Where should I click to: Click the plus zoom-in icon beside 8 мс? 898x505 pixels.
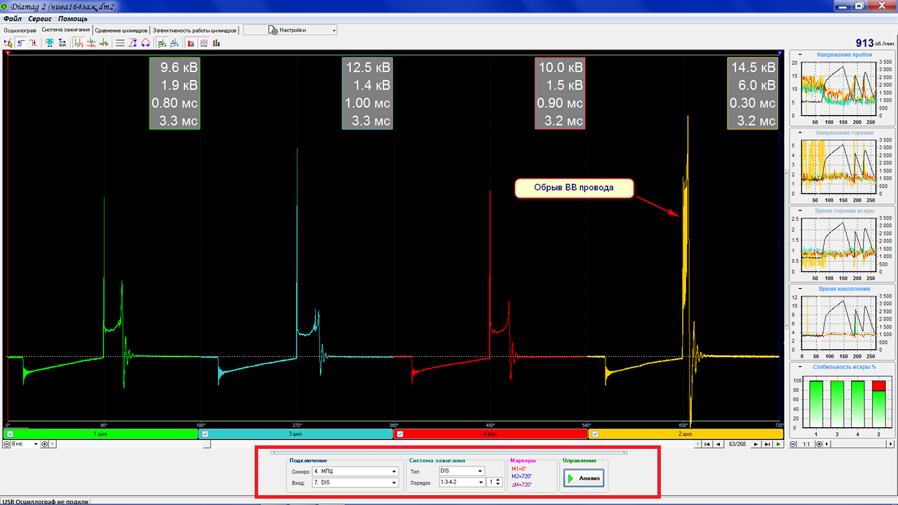[x=44, y=444]
